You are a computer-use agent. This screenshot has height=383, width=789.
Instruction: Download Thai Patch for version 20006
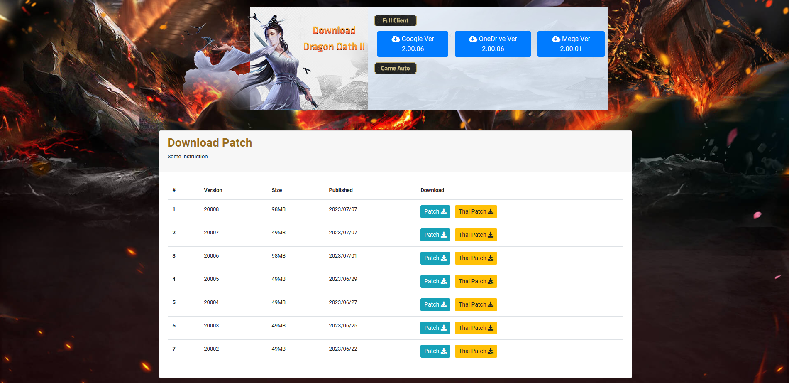tap(476, 258)
